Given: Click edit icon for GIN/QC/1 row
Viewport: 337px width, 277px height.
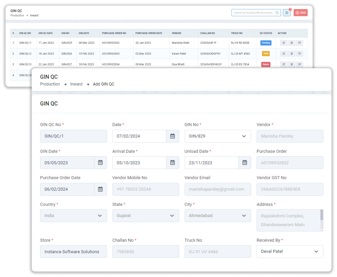Looking at the screenshot, I should pos(284,43).
